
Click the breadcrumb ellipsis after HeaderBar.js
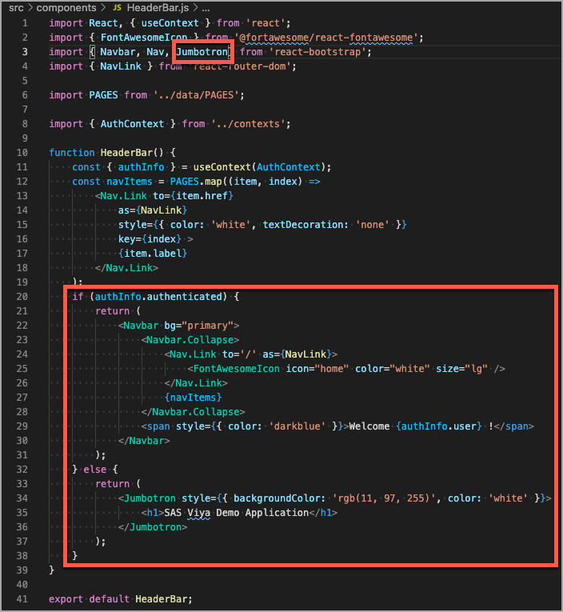coord(206,9)
